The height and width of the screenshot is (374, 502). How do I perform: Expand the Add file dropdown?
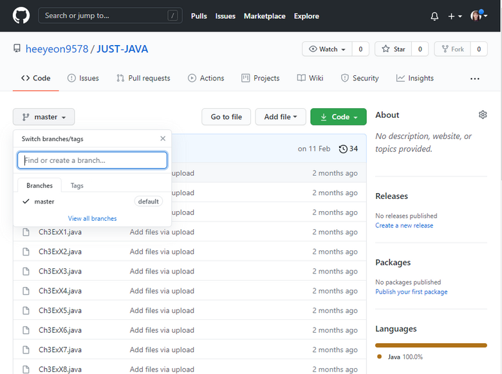tap(281, 117)
